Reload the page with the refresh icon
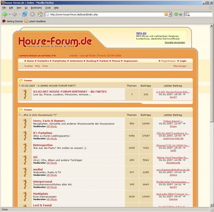Viewport: 214px width, 212px height. [25, 14]
